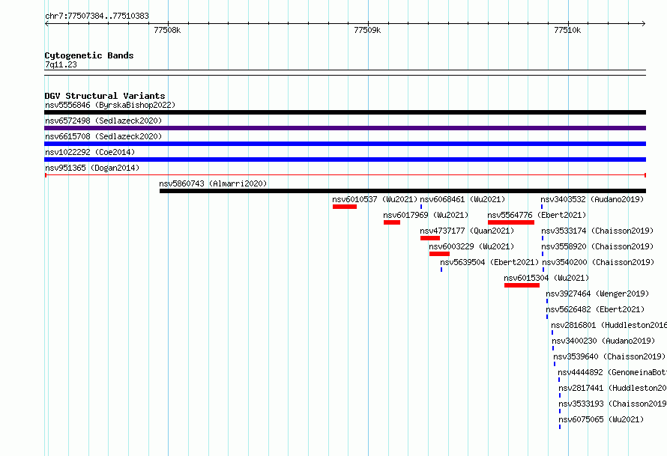667x456 pixels.
Task: Select red bar under nsv4737177
Action: coord(430,238)
